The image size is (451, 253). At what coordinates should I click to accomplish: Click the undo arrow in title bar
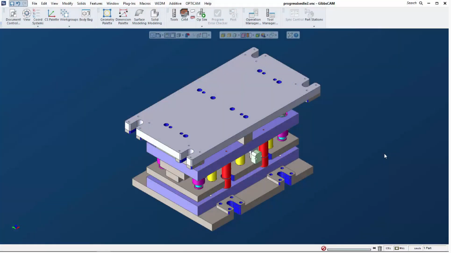[x=18, y=4]
